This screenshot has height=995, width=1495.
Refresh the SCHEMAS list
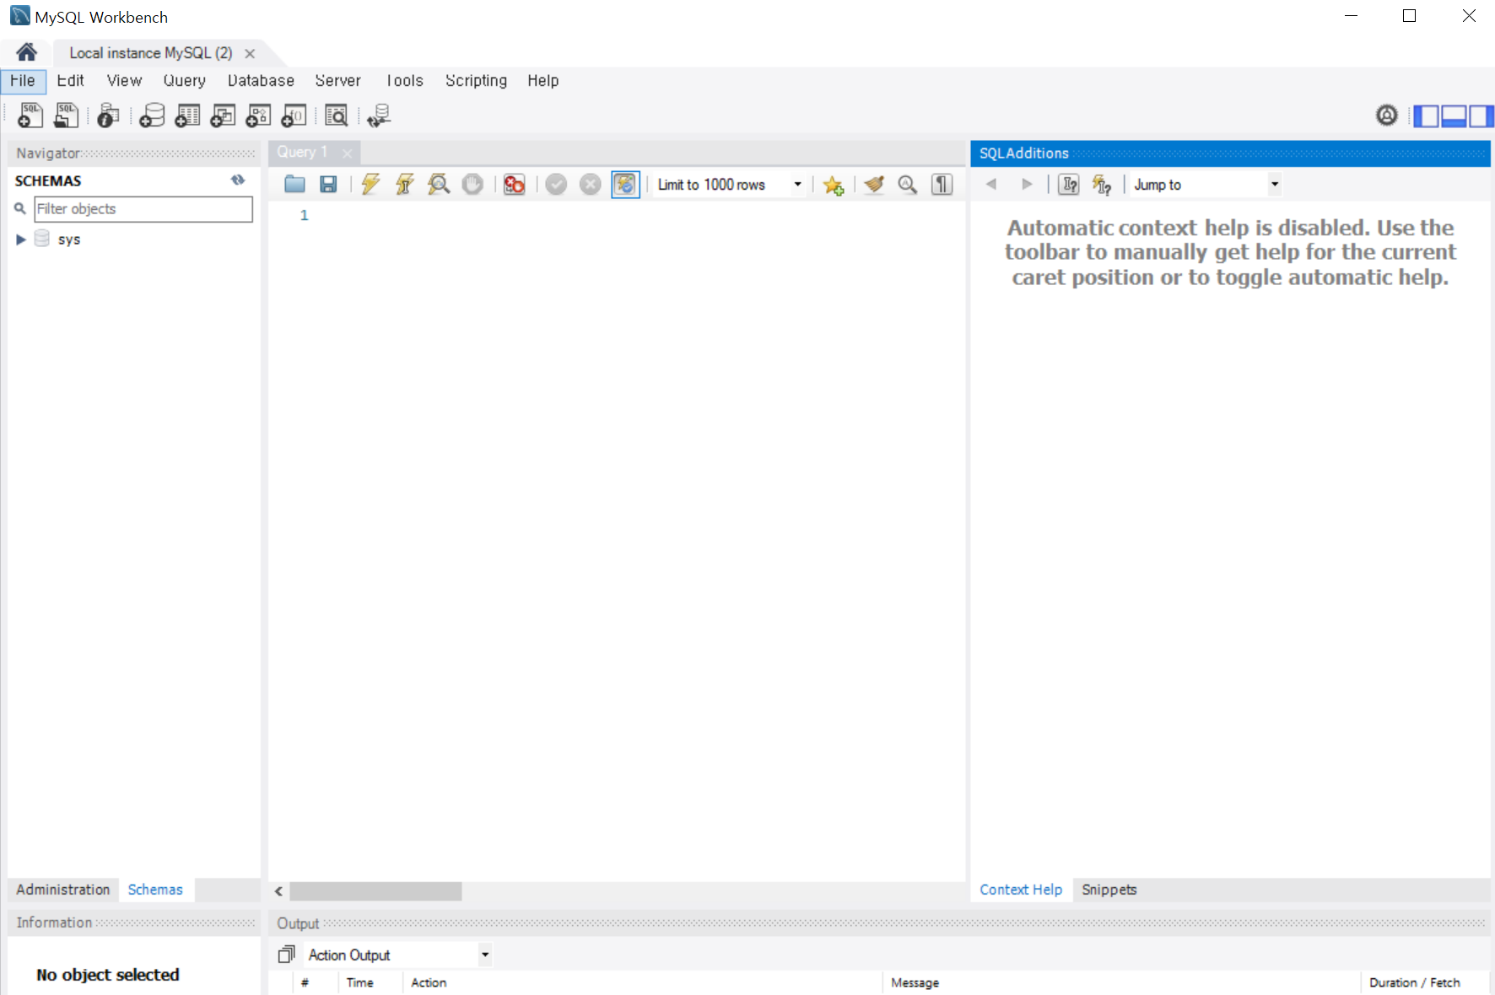[238, 180]
